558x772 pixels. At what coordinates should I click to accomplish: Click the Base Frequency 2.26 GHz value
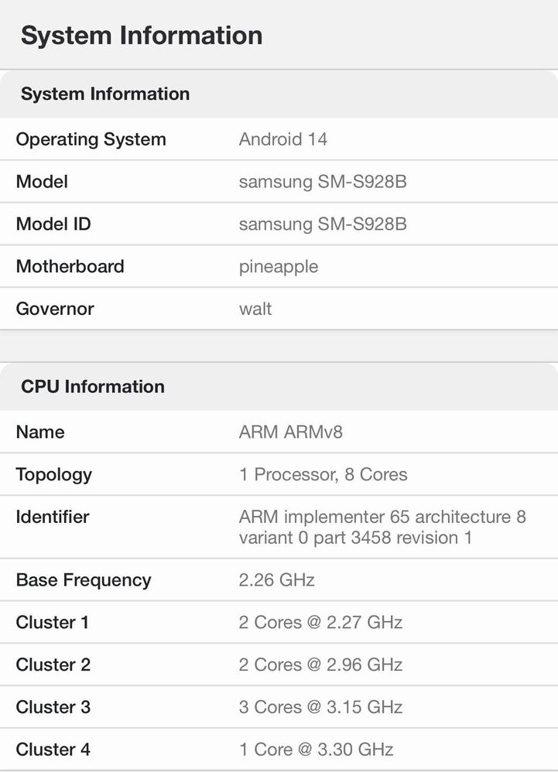pos(277,579)
